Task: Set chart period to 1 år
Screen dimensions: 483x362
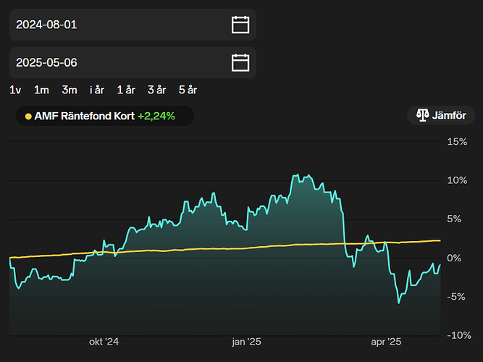Action: [126, 90]
